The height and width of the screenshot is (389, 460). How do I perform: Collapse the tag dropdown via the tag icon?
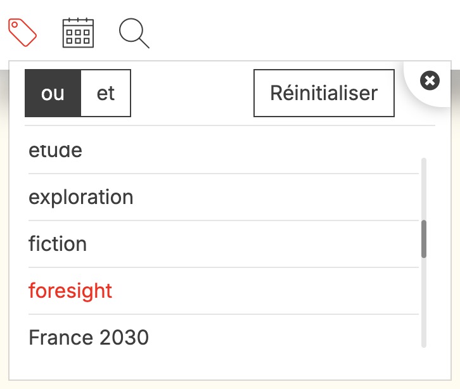23,32
